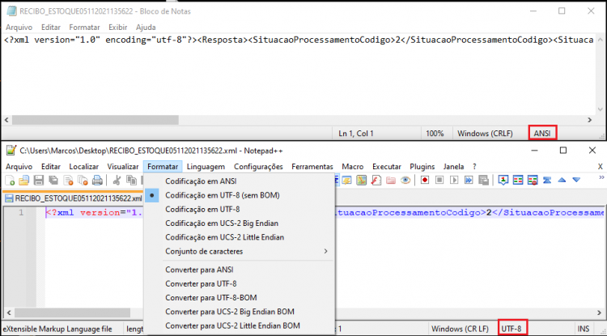Click the Close All documents toolbar icon
607x336 pixels.
point(83,180)
